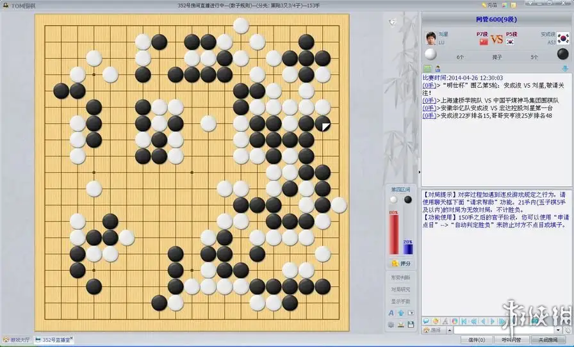Screen dimensions: 574x347
Task: Open the (0手) link before 安成浚22岁
Action: 429,116
